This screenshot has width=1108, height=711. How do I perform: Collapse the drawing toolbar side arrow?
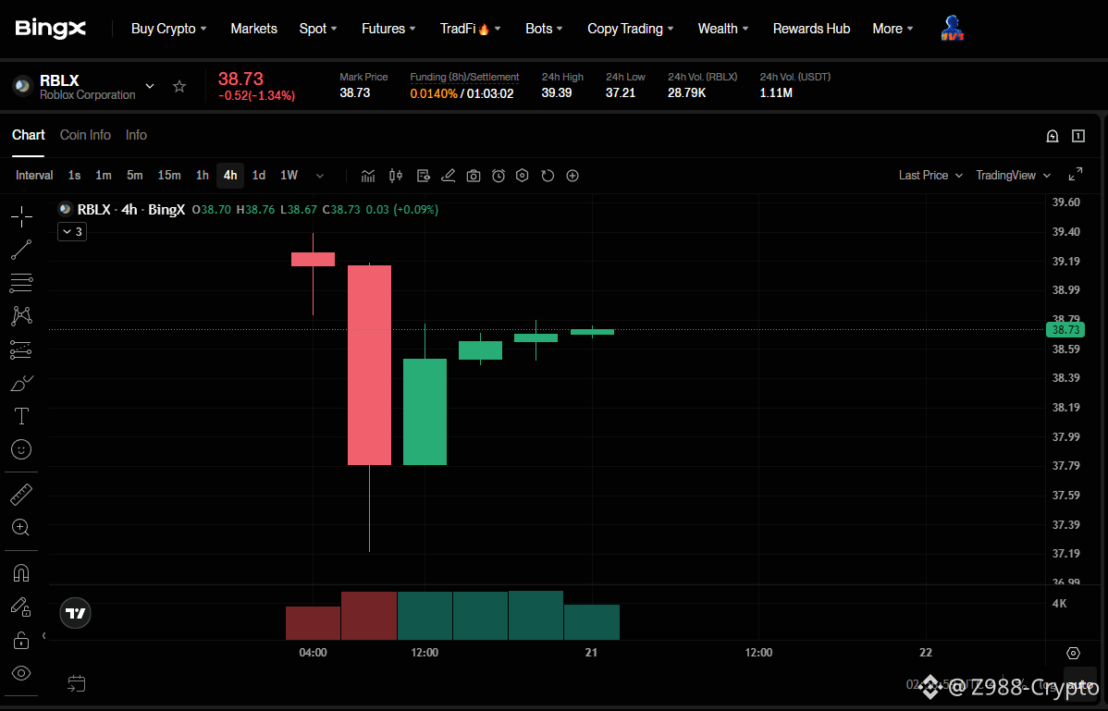click(x=43, y=635)
